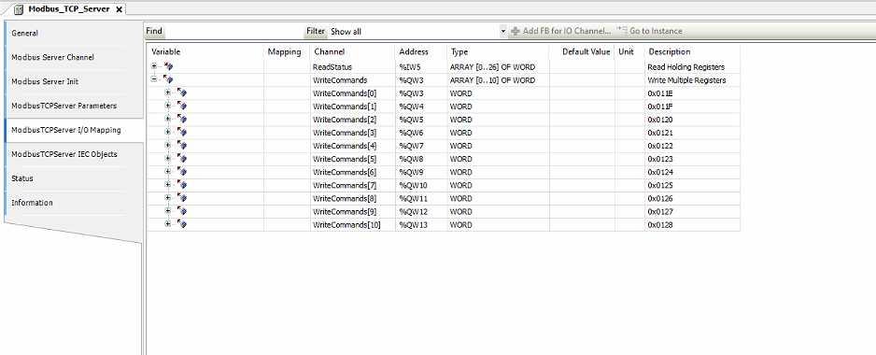876x355 pixels.
Task: Click the Description column header
Action: point(692,51)
